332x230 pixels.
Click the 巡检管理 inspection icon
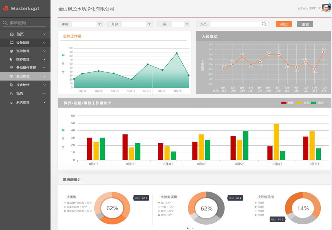click(11, 51)
